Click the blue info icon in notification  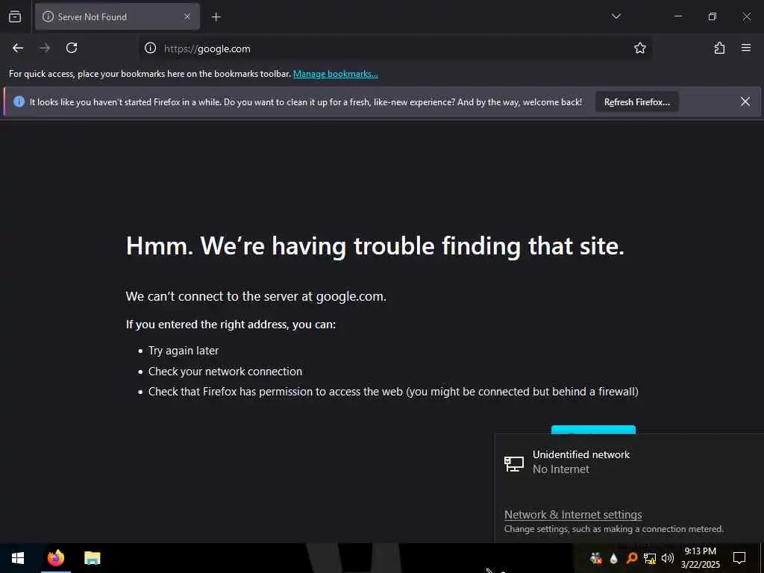point(19,101)
